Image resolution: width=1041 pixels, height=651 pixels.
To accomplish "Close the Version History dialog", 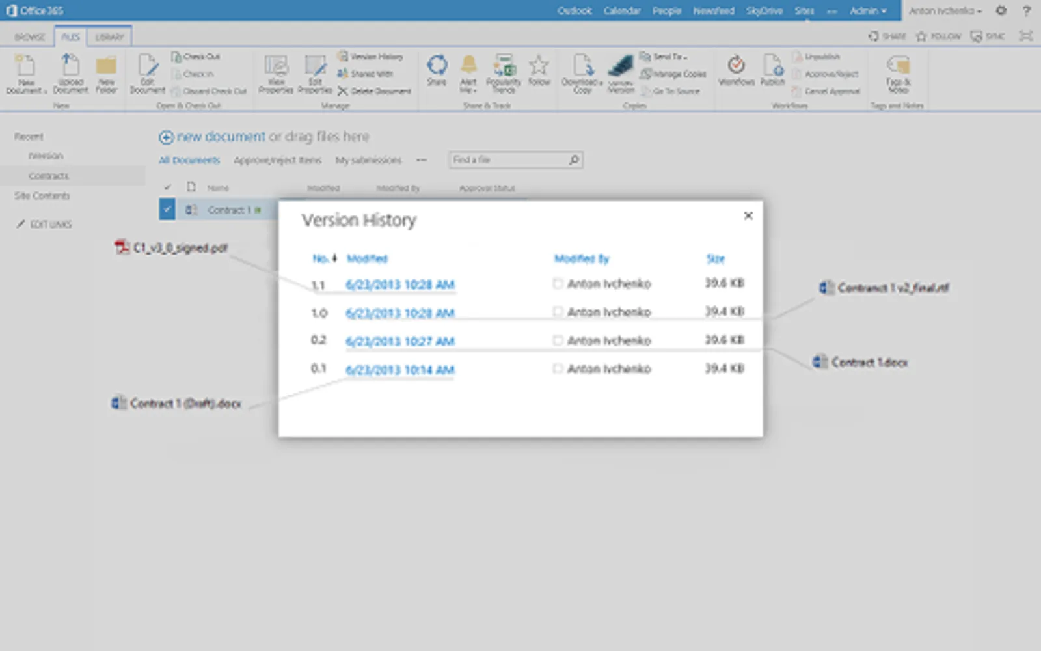I will [748, 215].
